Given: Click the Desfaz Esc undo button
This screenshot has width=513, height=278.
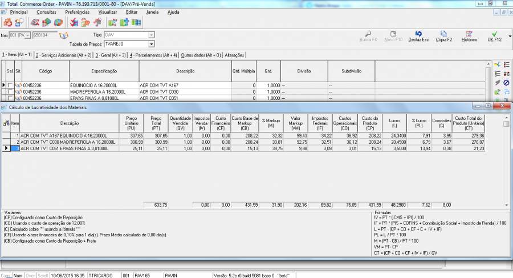Looking at the screenshot, I should tap(418, 37).
